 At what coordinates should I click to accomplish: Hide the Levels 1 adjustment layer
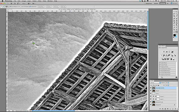[x=151, y=99]
